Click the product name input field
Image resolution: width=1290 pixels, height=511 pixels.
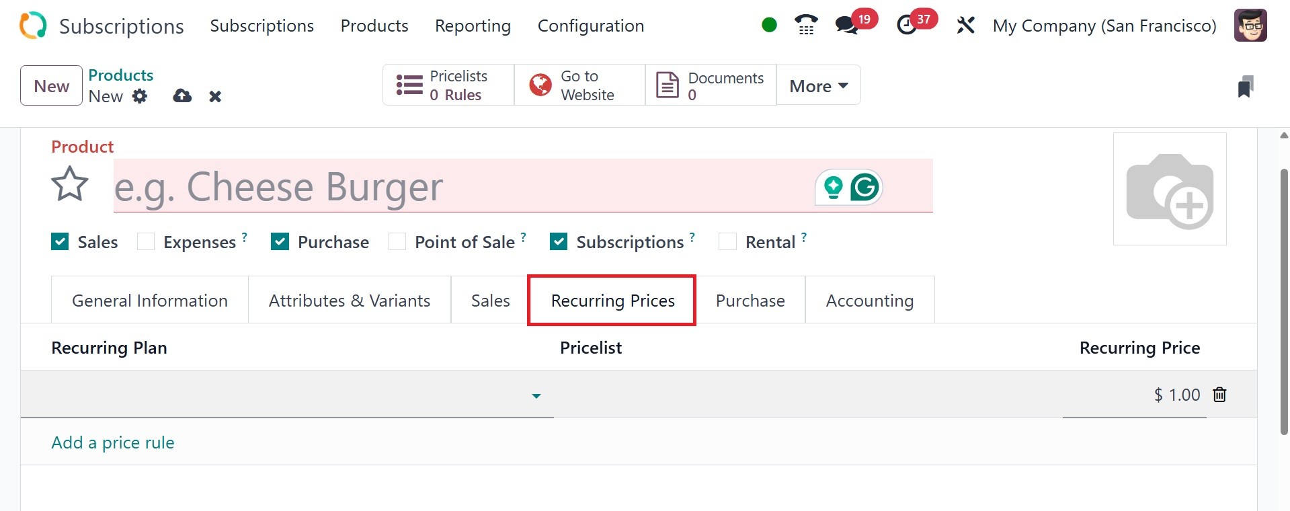[x=457, y=186]
